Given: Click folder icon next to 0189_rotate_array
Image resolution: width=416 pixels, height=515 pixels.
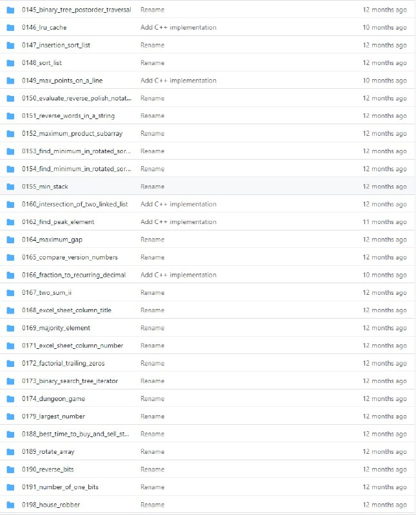Looking at the screenshot, I should pos(10,452).
